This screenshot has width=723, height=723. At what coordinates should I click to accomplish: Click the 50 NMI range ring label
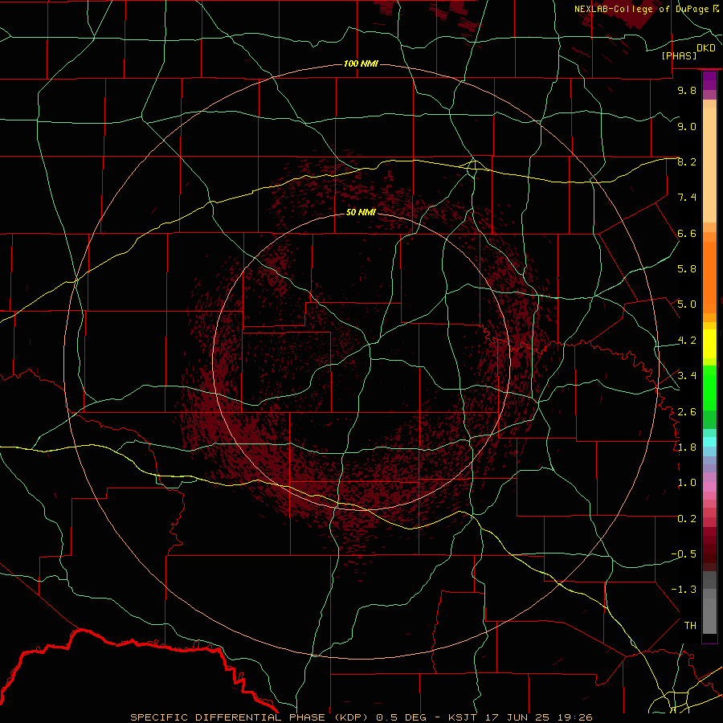tap(361, 212)
